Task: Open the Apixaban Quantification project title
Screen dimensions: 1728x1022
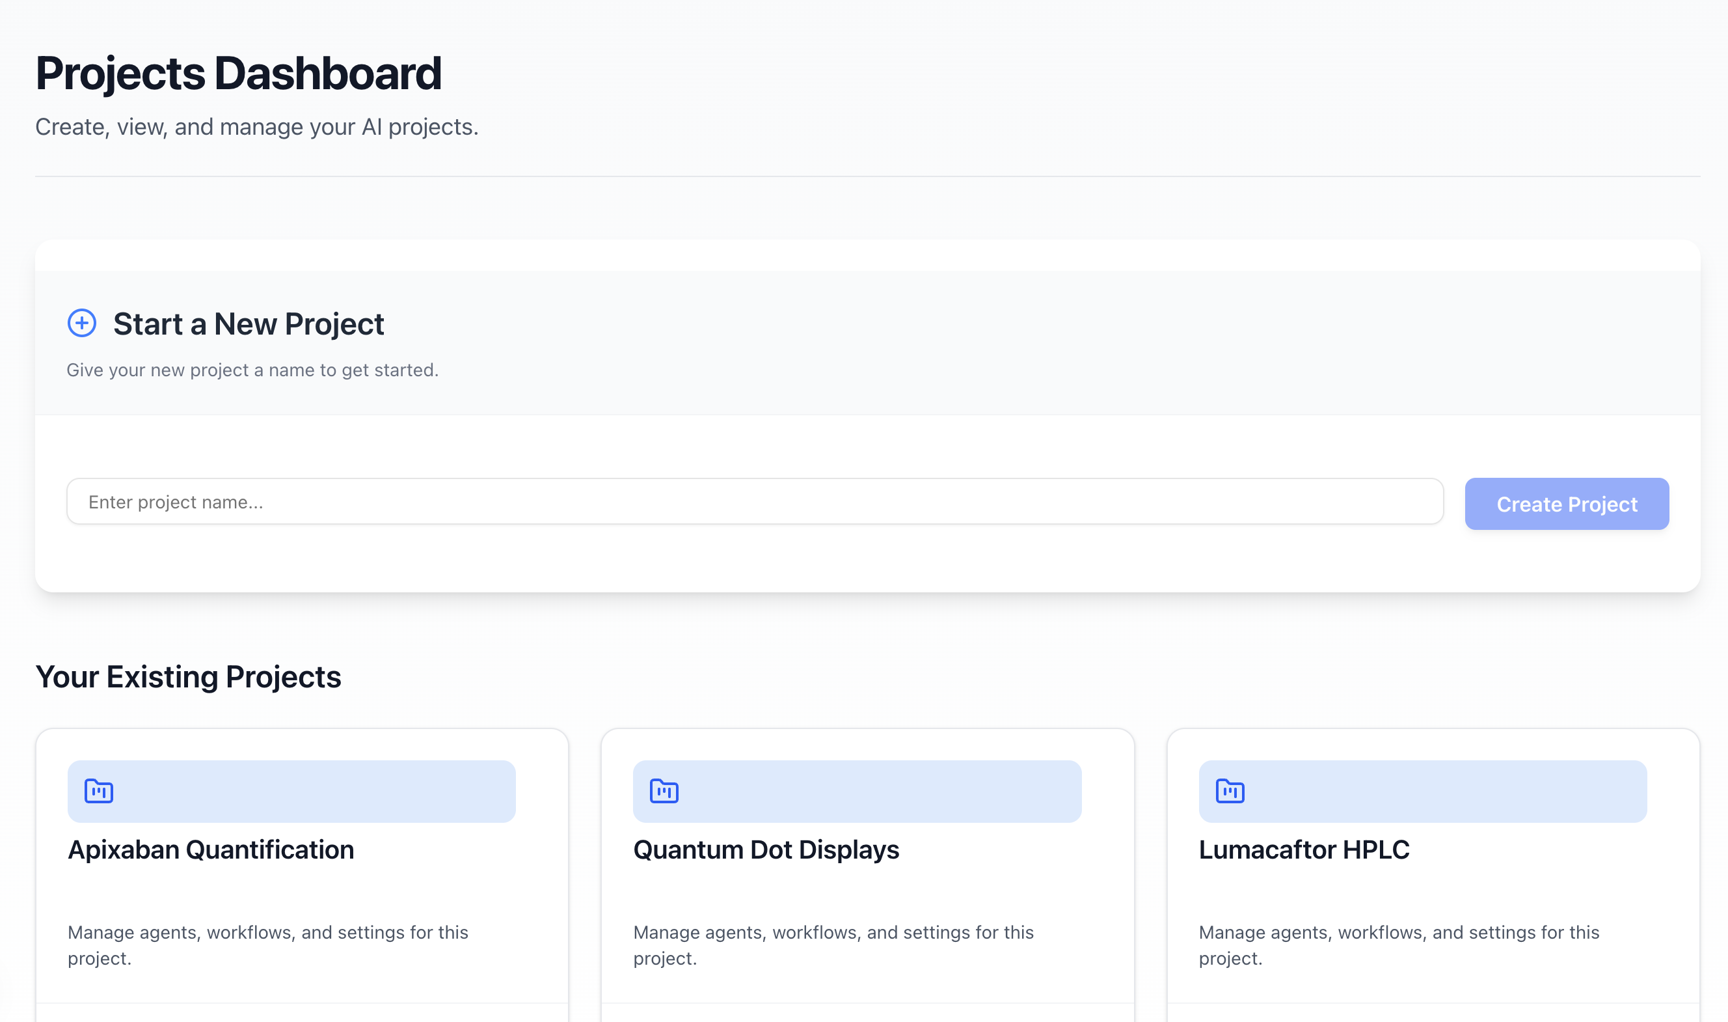Action: click(x=211, y=849)
